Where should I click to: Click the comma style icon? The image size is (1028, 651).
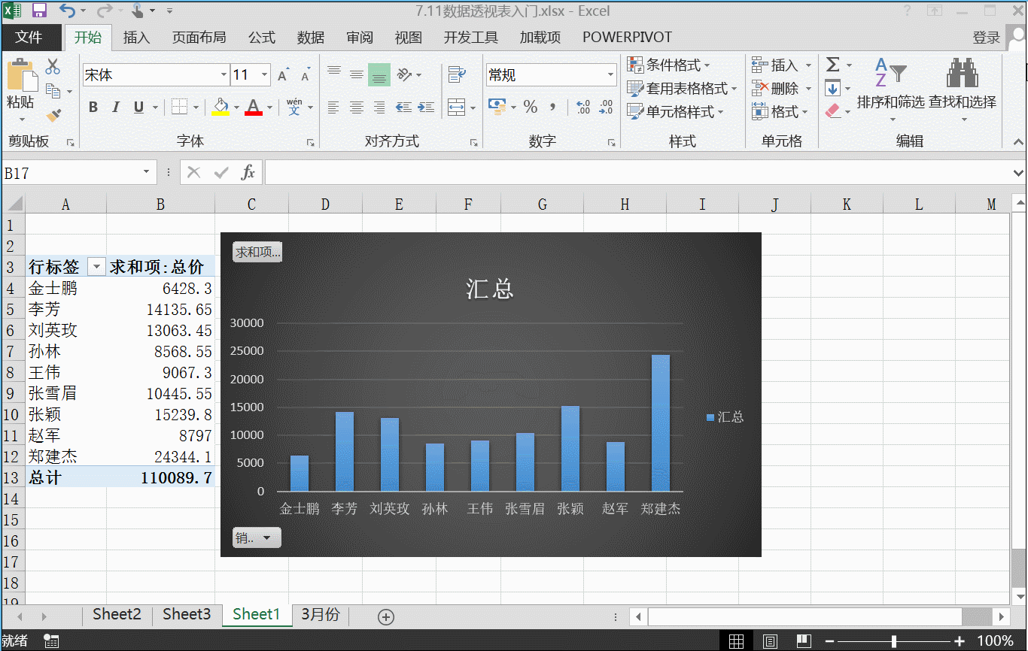click(552, 107)
